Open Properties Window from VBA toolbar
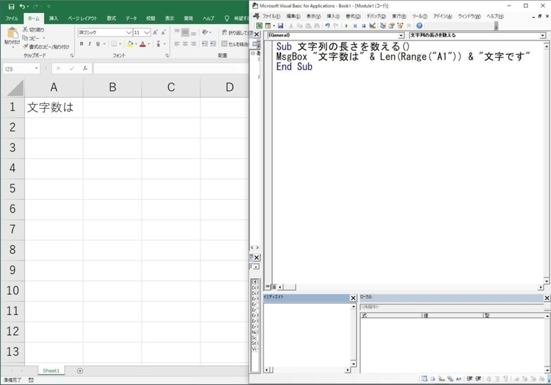 (x=391, y=25)
